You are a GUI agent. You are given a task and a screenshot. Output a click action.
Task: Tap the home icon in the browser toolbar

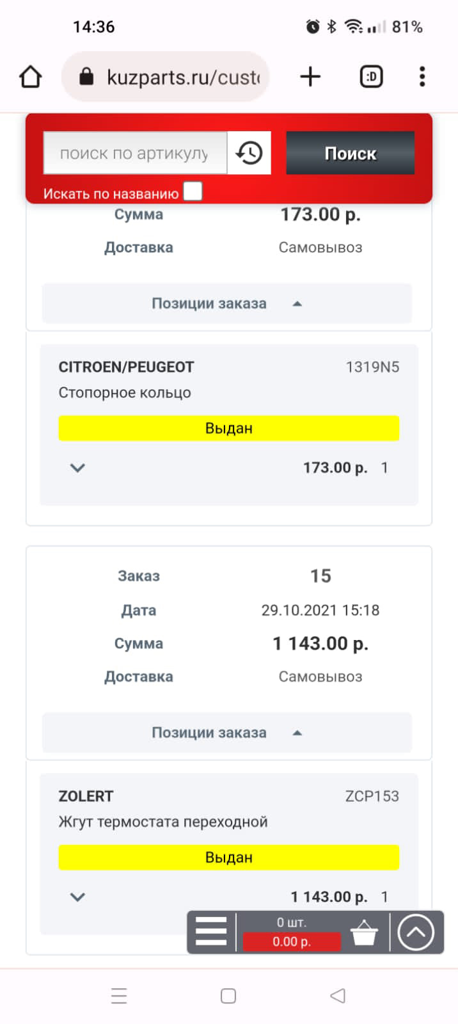pyautogui.click(x=30, y=76)
